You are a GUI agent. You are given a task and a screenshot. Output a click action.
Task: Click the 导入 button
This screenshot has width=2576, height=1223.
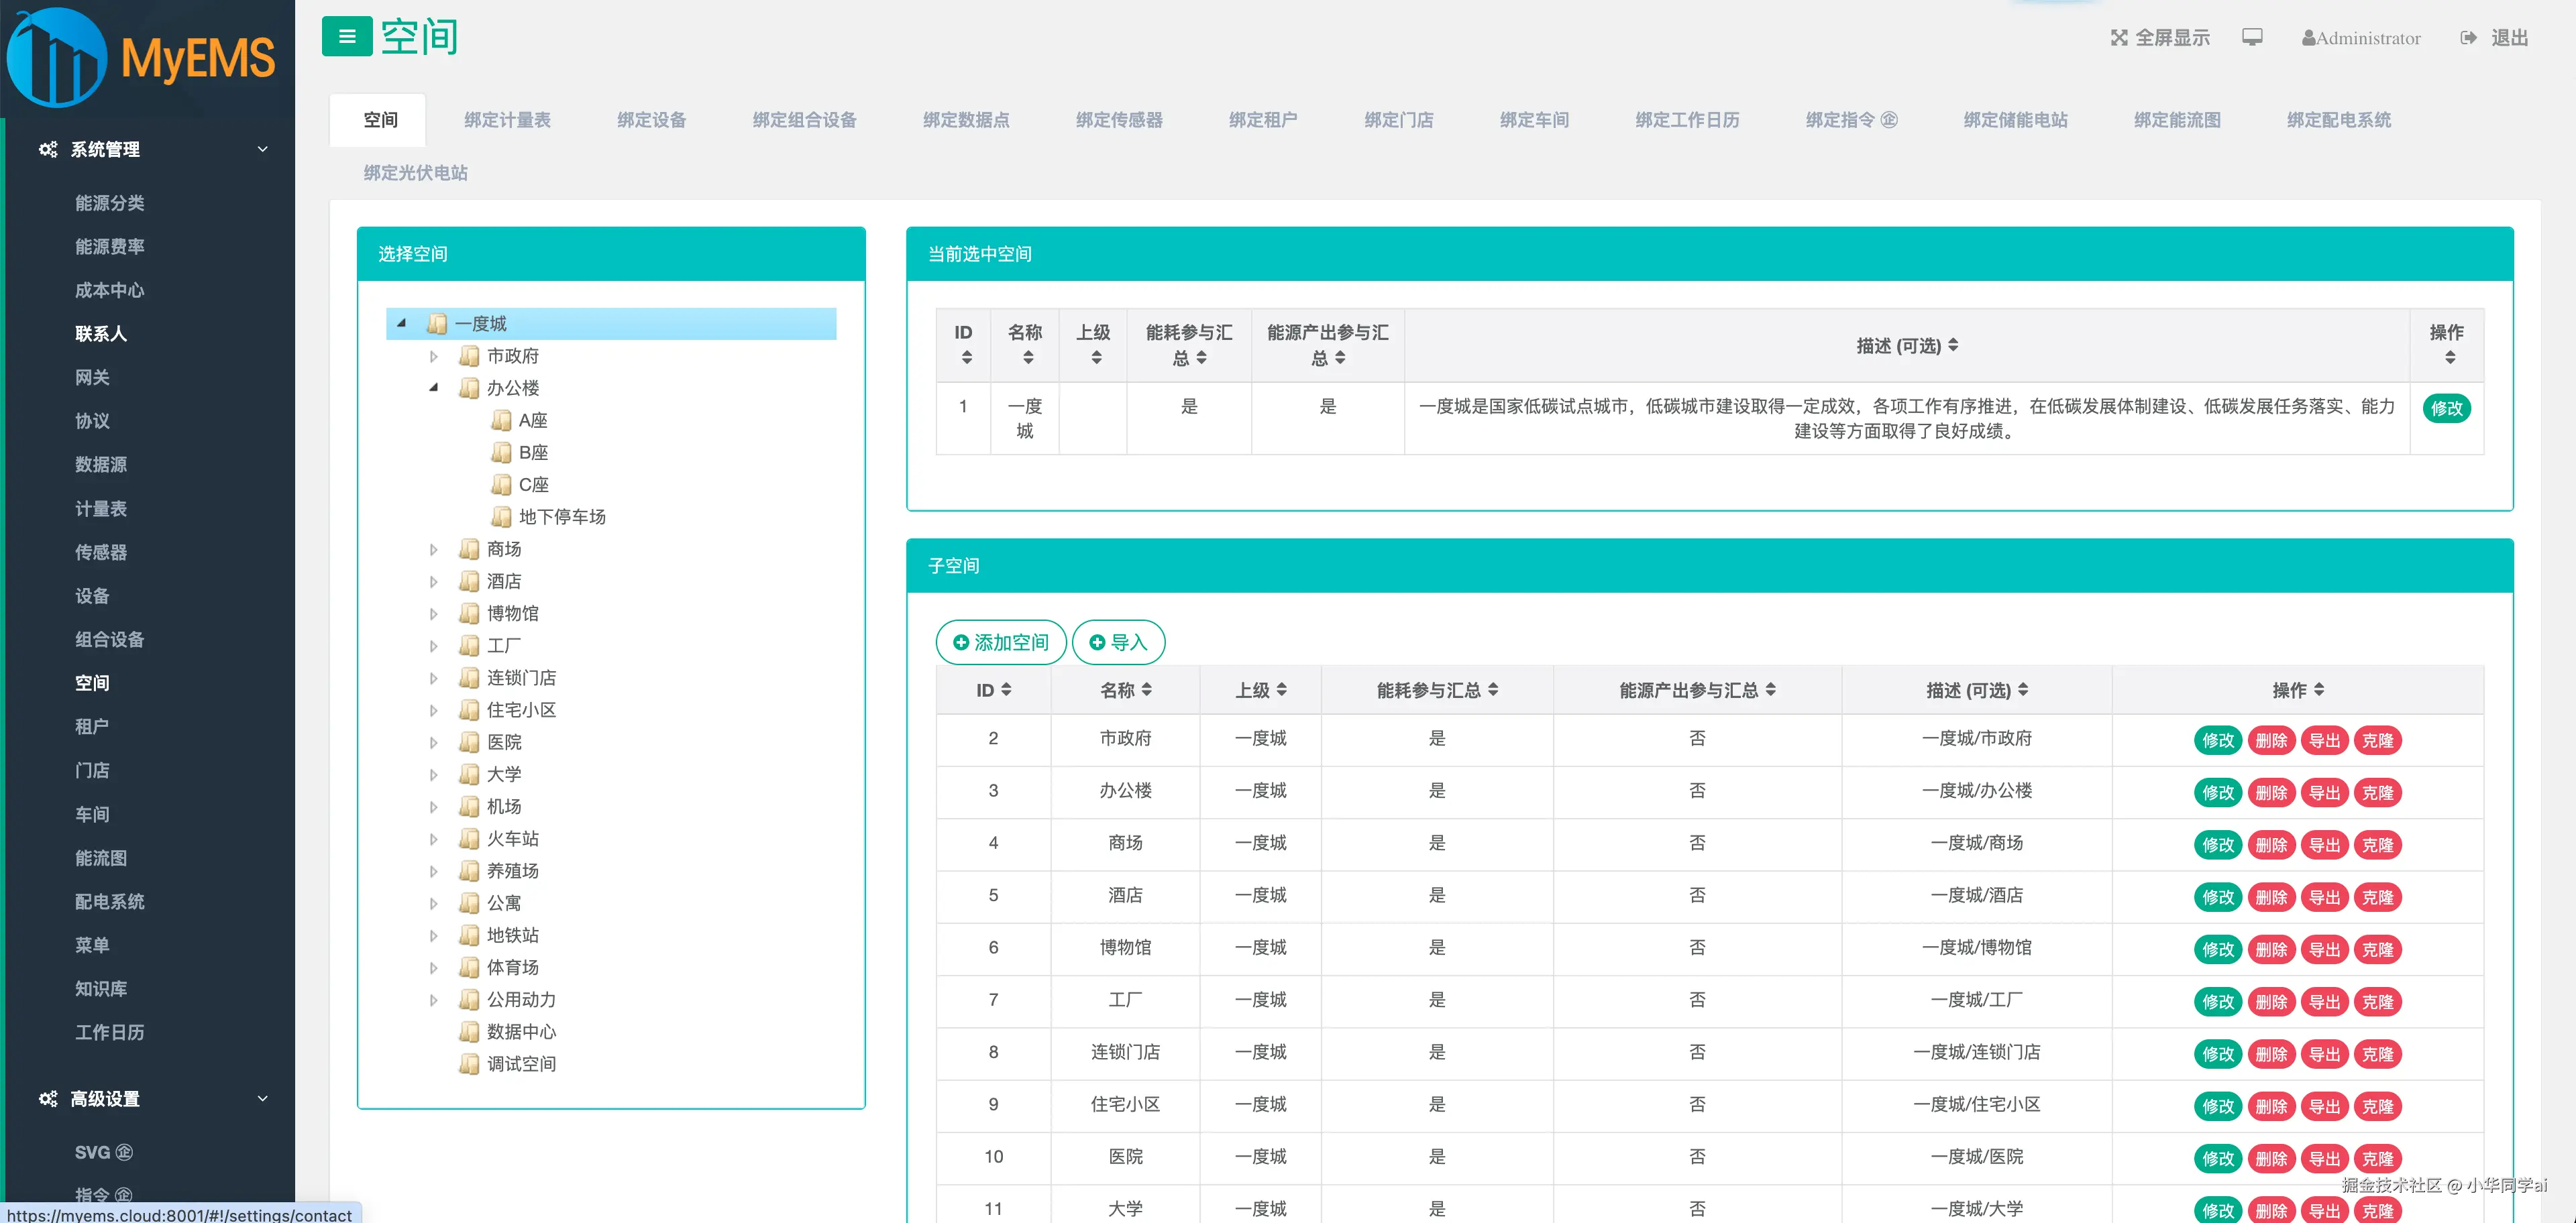point(1117,642)
